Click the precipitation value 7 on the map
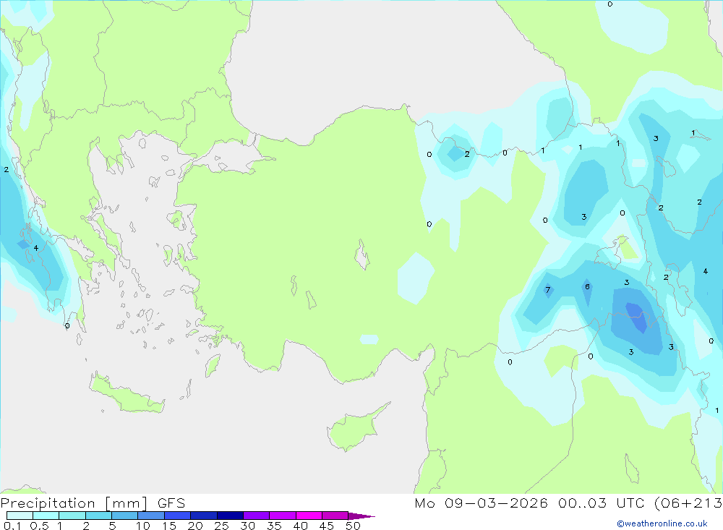Screen dimensions: 723x530 click(547, 291)
